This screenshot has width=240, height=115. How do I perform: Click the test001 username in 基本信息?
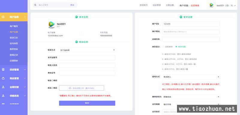pos(61,24)
